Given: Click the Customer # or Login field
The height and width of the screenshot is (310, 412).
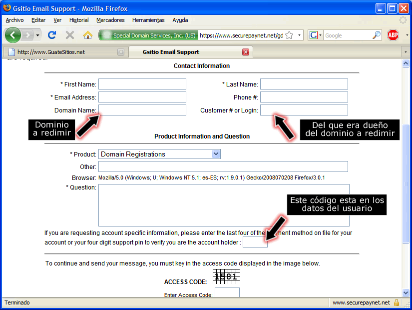Looking at the screenshot, I should tap(304, 110).
